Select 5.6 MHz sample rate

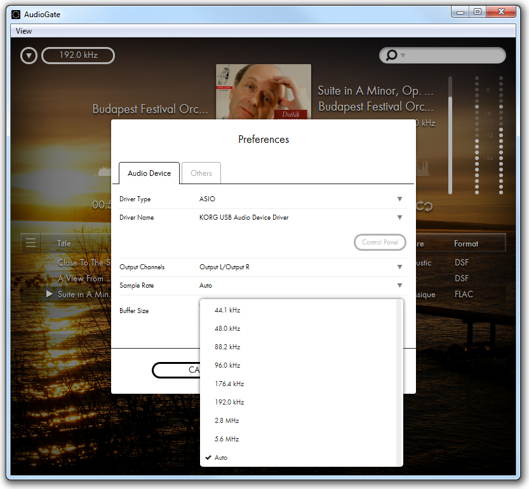click(x=298, y=439)
